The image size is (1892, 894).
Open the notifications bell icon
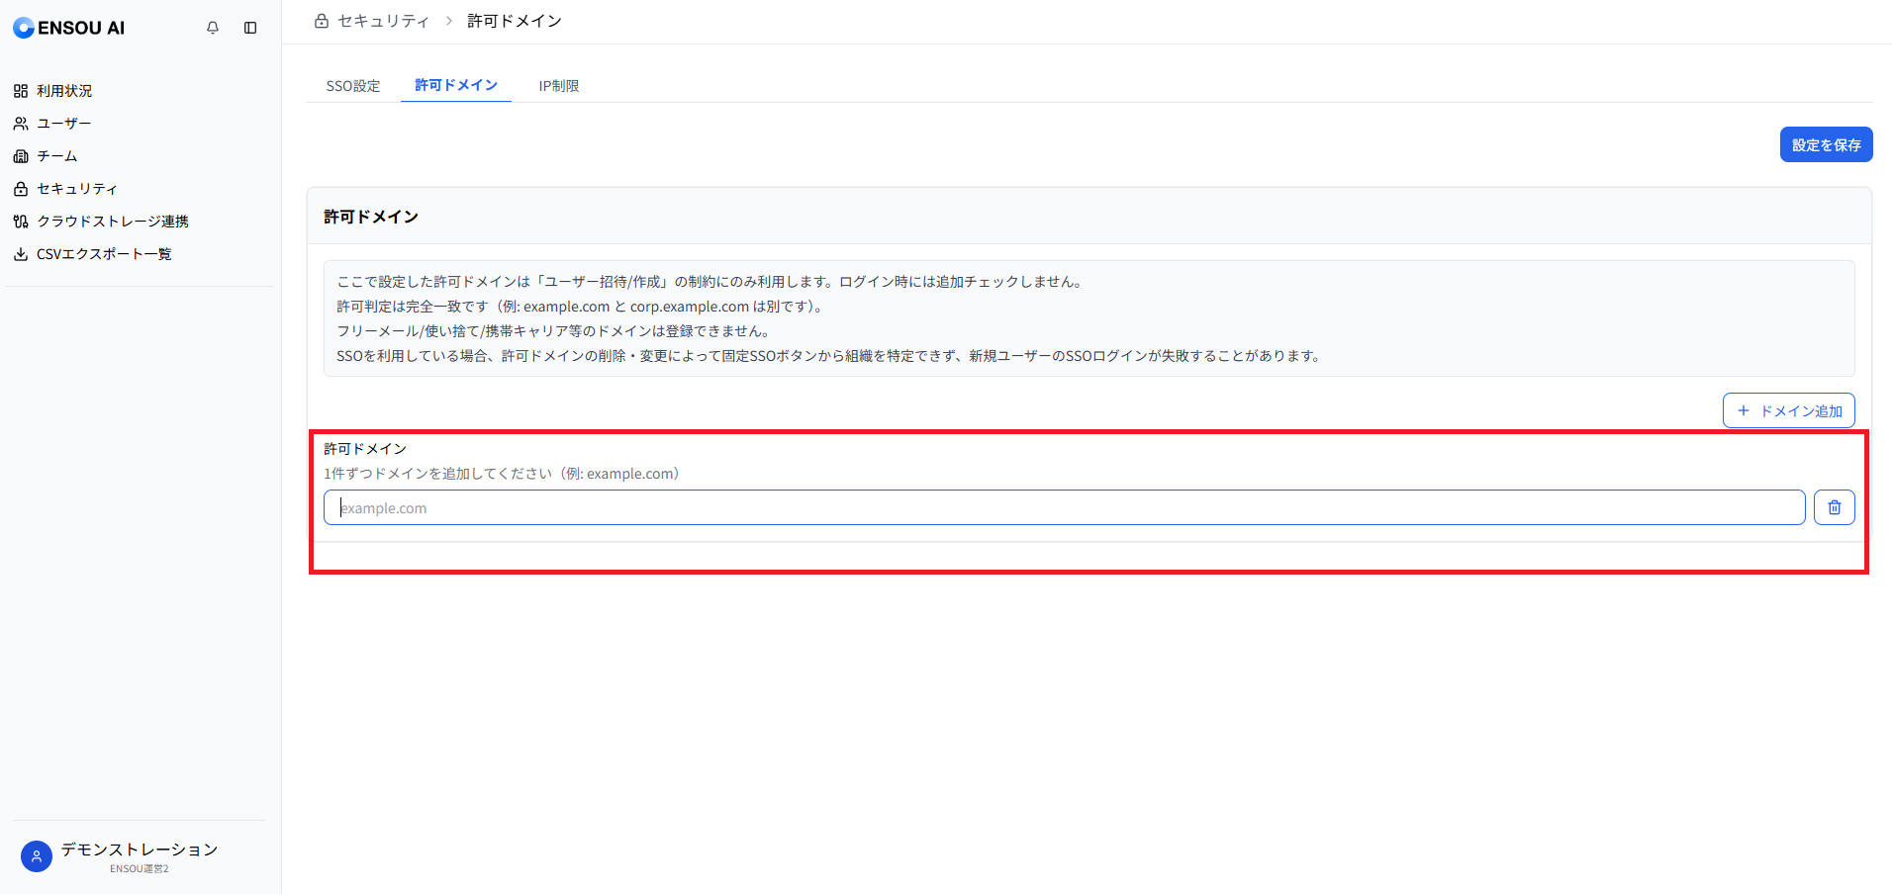tap(213, 28)
